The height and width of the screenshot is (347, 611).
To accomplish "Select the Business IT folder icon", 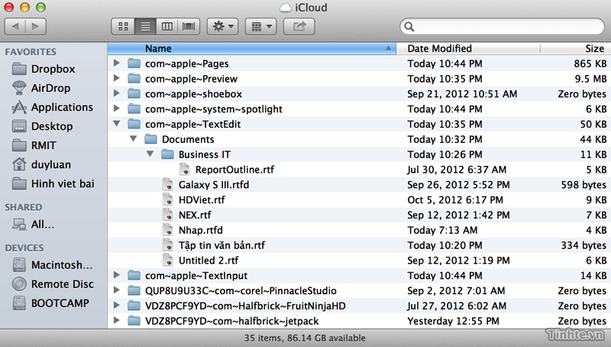I will (x=167, y=154).
